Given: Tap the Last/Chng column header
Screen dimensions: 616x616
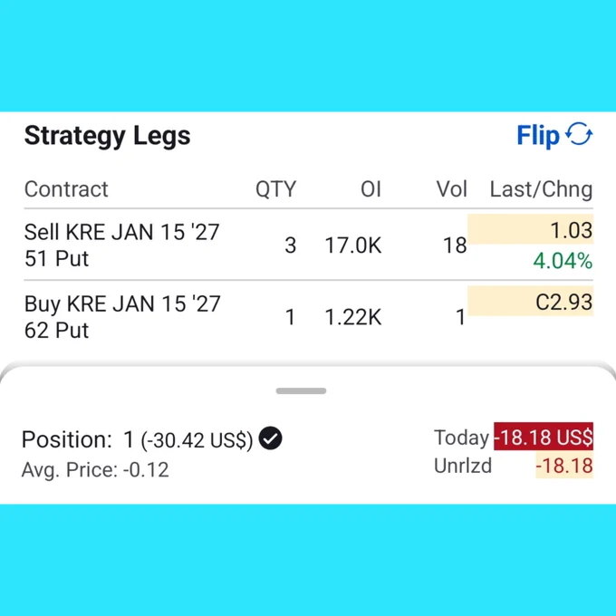Looking at the screenshot, I should click(x=542, y=189).
